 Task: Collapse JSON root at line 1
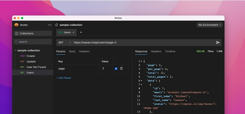(x=142, y=61)
